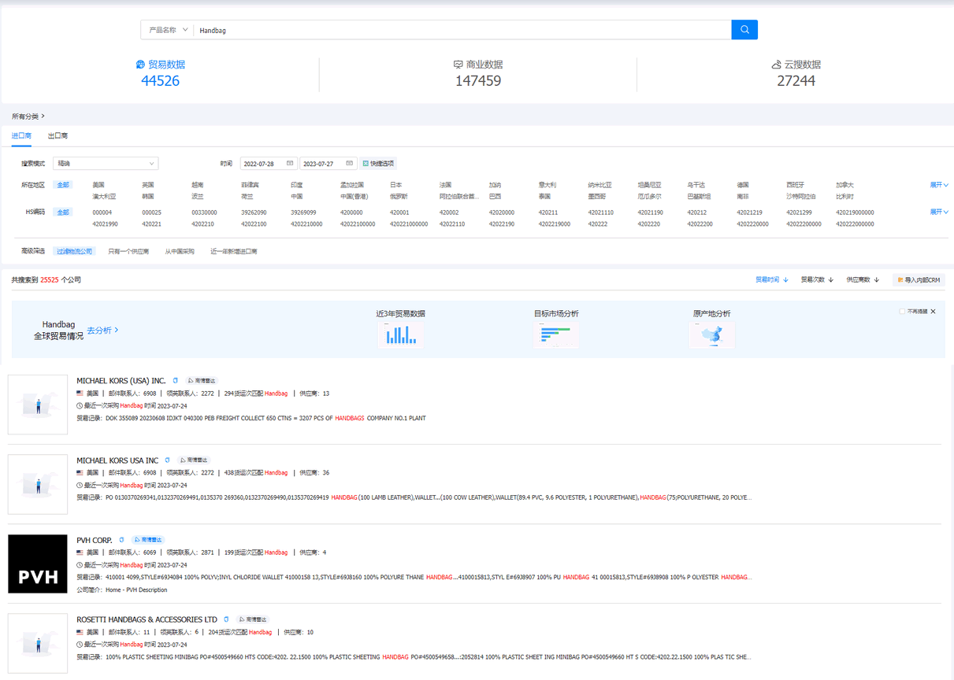The height and width of the screenshot is (680, 954).
Task: Click calendar icon in start date field
Action: pyautogui.click(x=290, y=164)
